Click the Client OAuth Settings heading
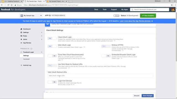177x99 pixels. (x=55, y=31)
